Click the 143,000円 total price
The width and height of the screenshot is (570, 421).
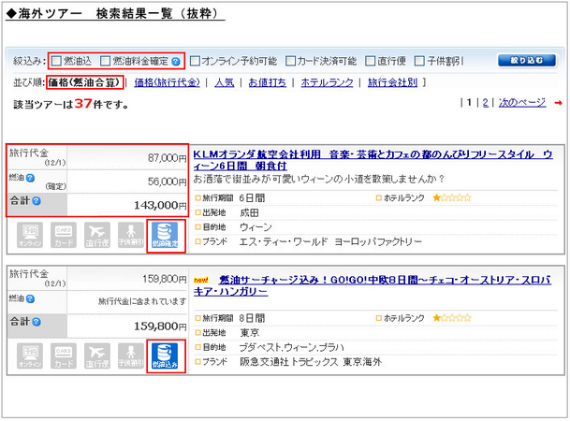click(x=160, y=206)
